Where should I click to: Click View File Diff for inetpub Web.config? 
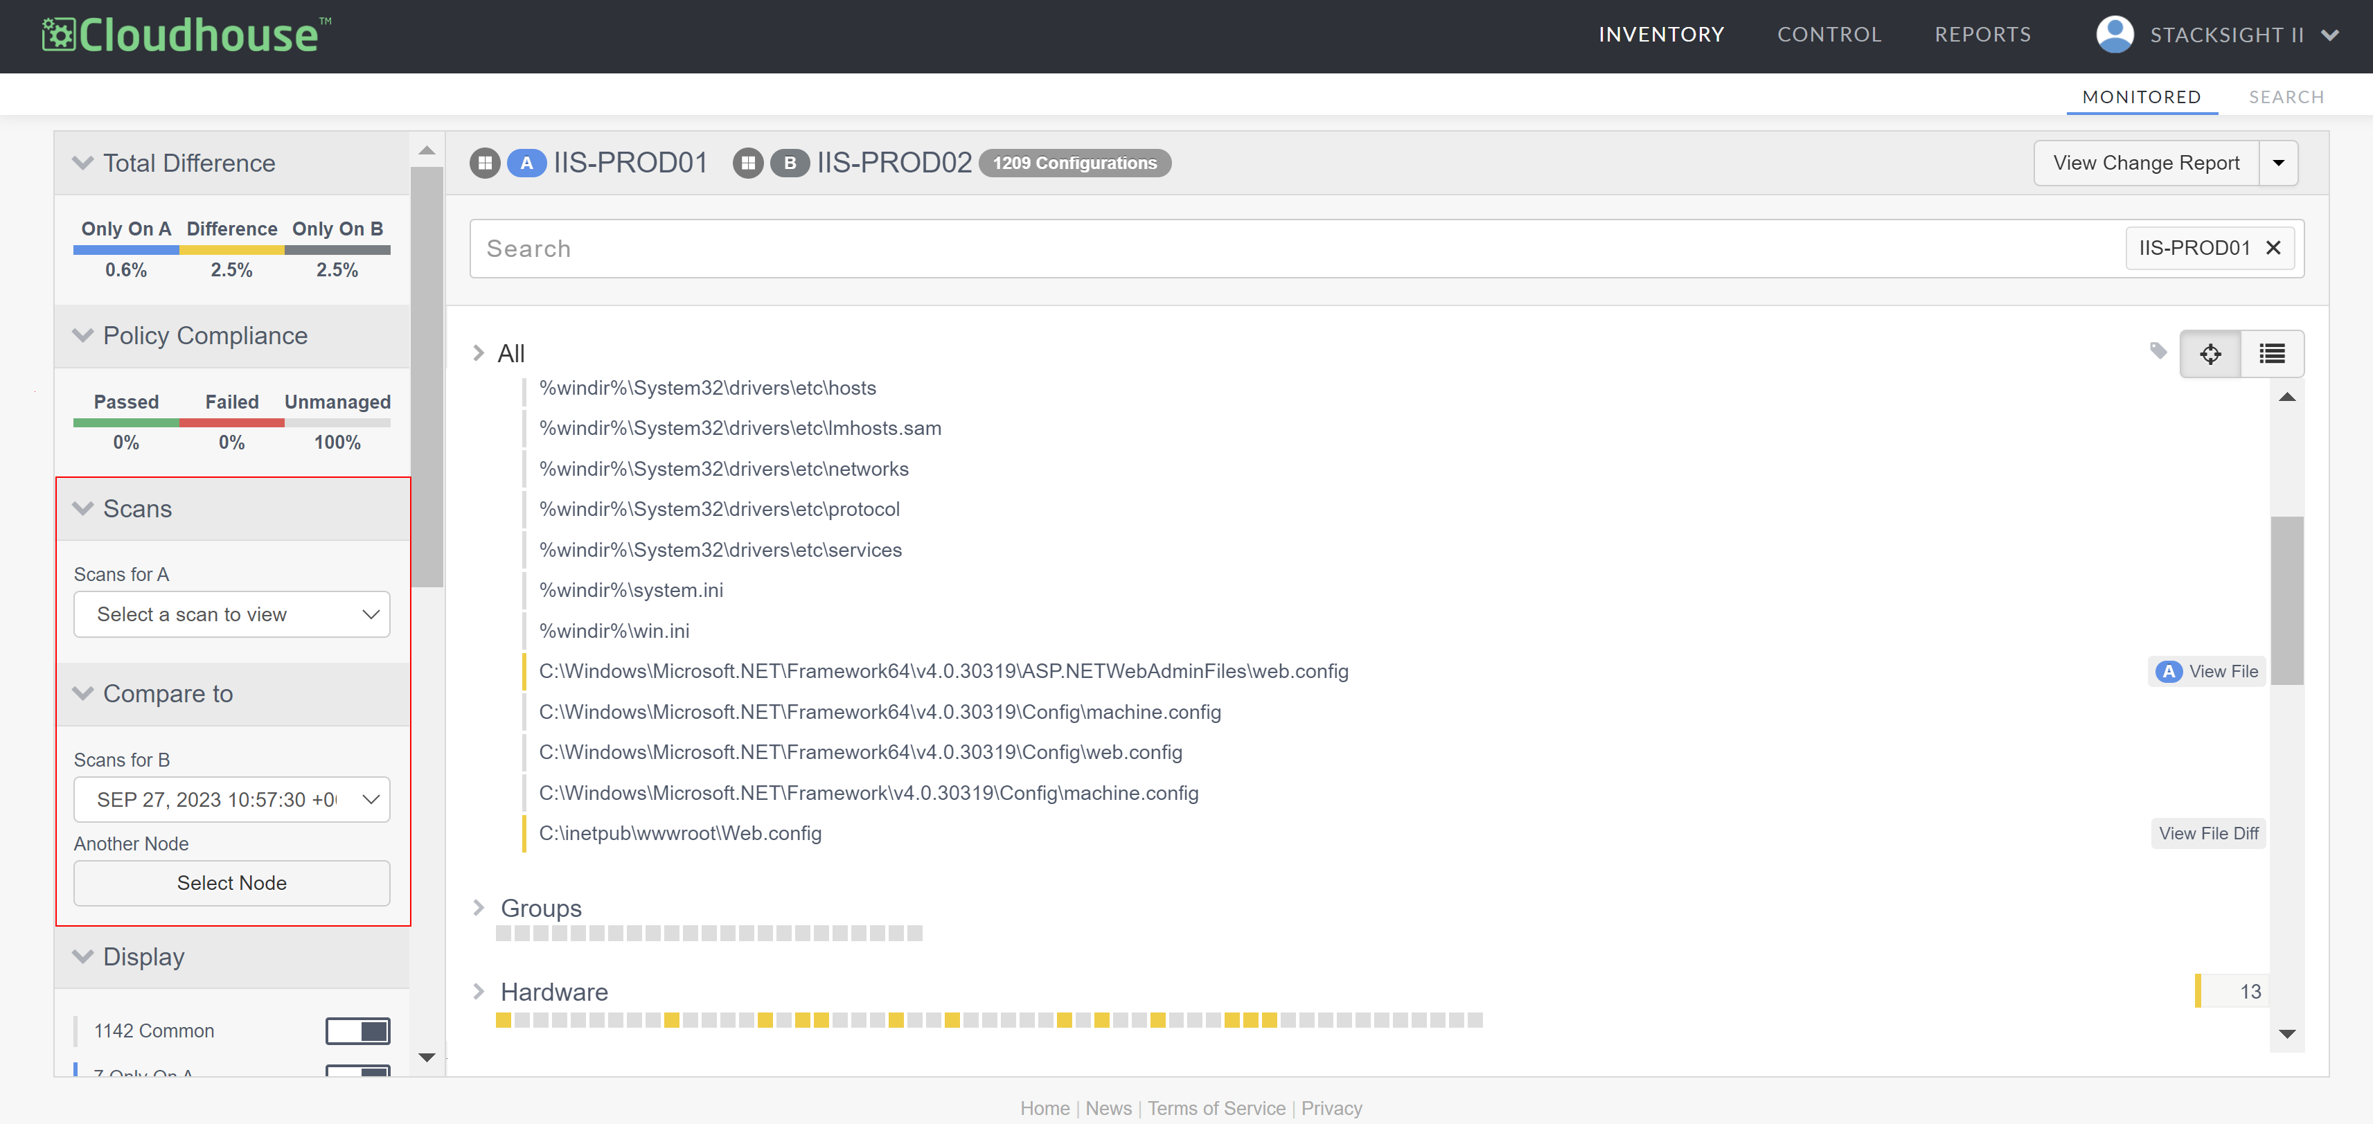pos(2208,834)
